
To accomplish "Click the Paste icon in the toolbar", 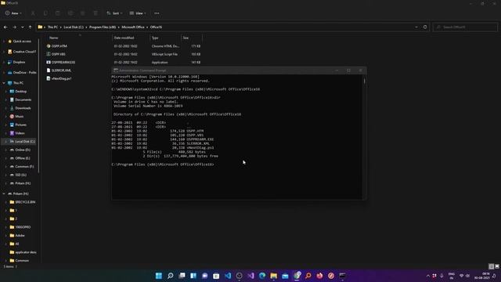I will 58,13.
